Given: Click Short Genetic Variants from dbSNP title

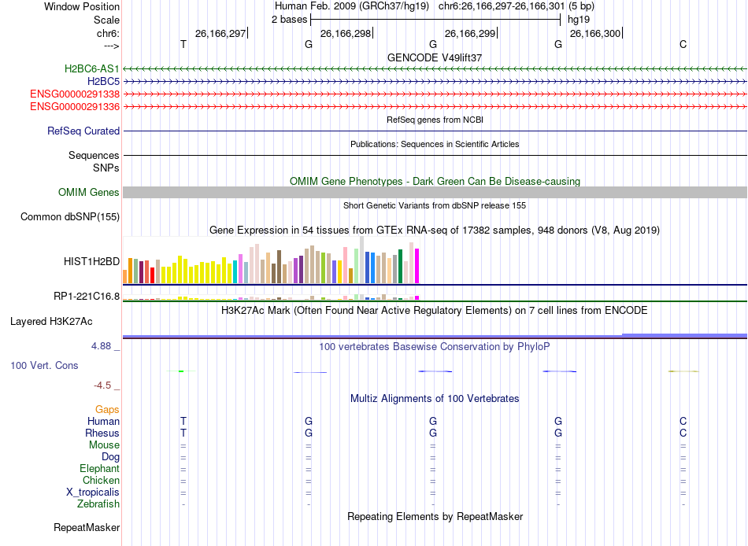Looking at the screenshot, I should click(435, 205).
